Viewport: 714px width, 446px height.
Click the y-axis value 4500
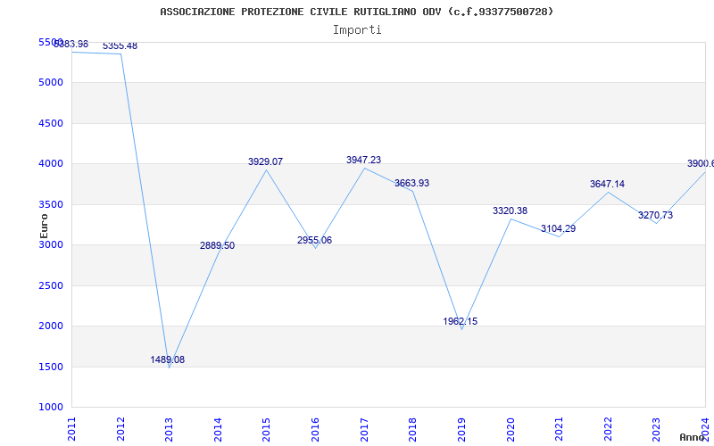point(51,123)
